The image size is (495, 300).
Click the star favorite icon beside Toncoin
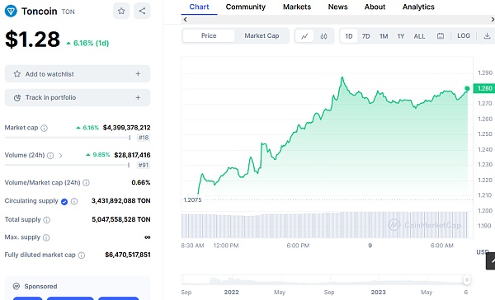pos(121,11)
